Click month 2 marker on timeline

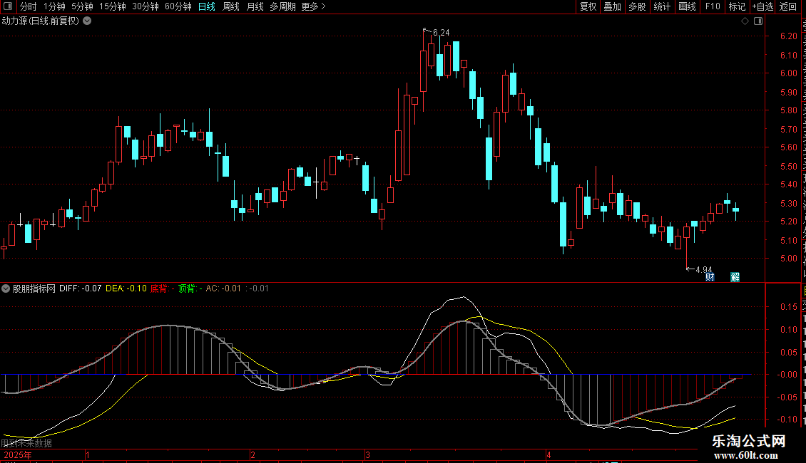(252, 454)
